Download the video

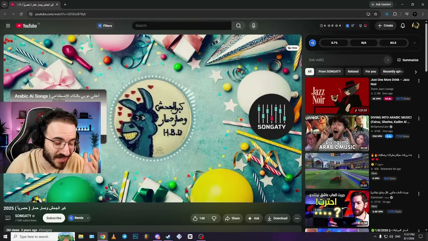click(x=278, y=218)
